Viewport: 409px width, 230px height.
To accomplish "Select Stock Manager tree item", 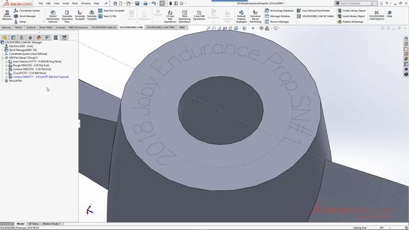I will (x=20, y=50).
